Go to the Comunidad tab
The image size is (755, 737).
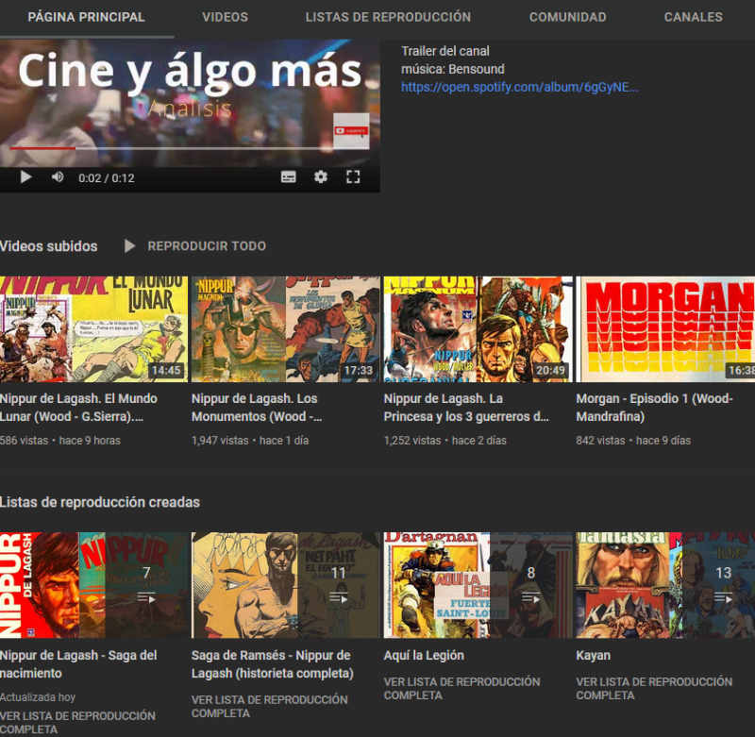point(568,17)
